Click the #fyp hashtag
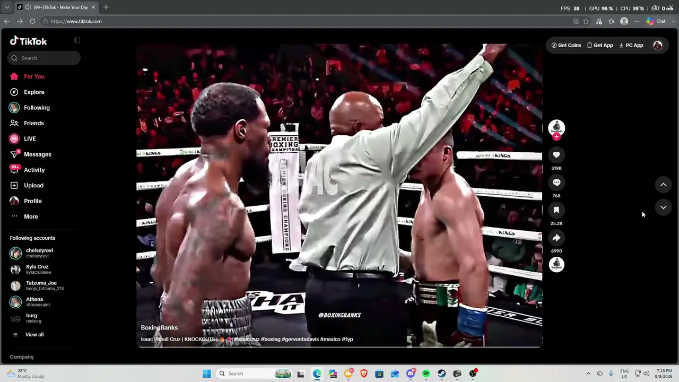 coord(347,340)
